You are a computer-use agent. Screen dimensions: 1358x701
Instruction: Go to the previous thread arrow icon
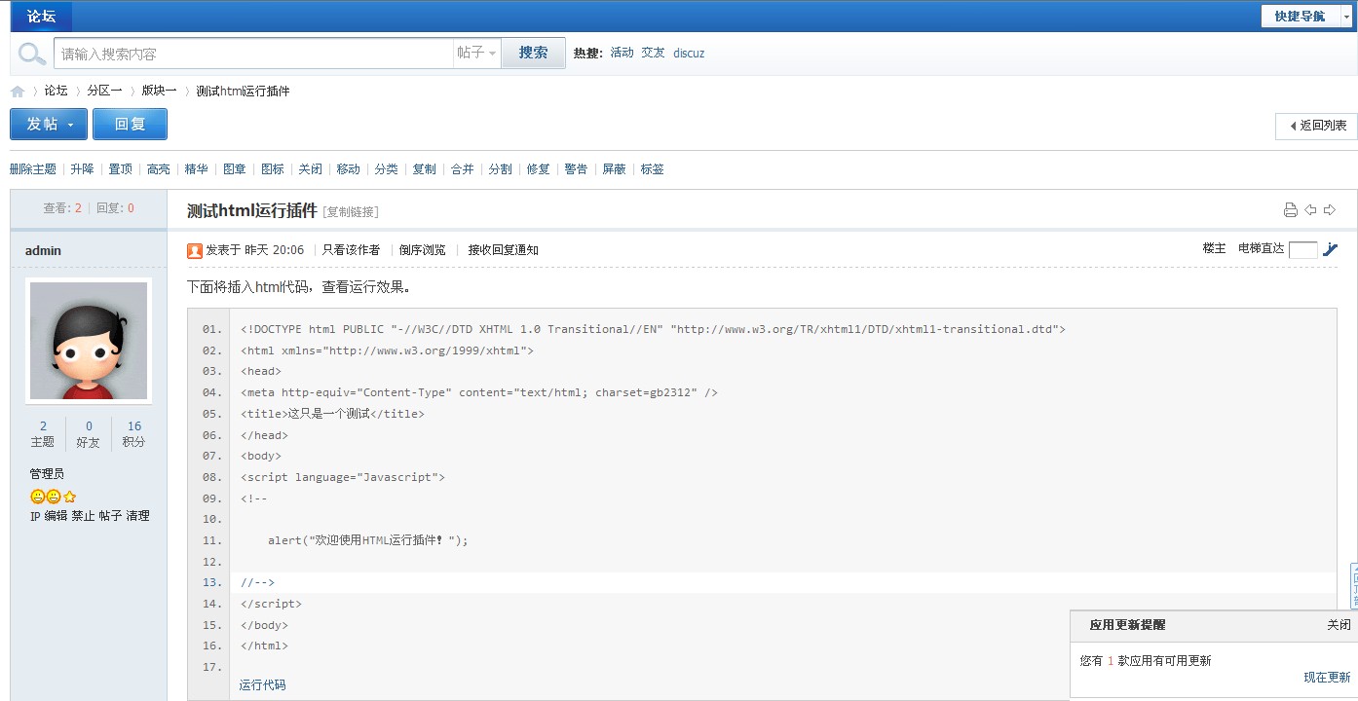1310,210
